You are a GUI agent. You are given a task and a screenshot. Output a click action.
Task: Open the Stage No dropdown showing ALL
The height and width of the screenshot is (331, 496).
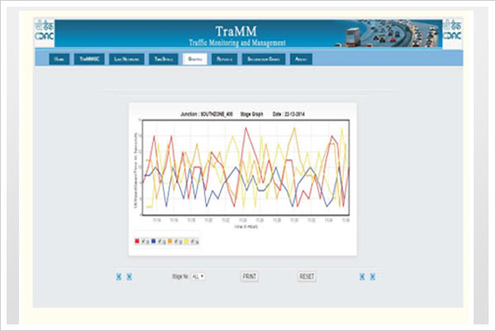click(x=198, y=276)
